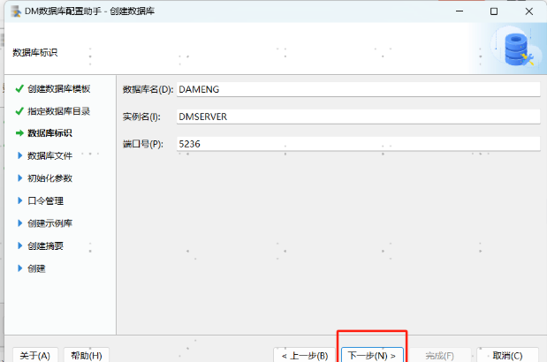Go to the 数据库文件 step
This screenshot has height=362, width=547.
click(x=49, y=155)
